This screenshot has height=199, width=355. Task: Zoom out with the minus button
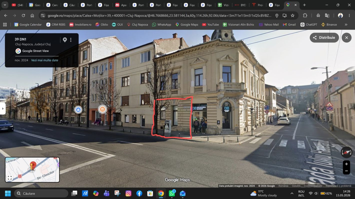pyautogui.click(x=346, y=171)
